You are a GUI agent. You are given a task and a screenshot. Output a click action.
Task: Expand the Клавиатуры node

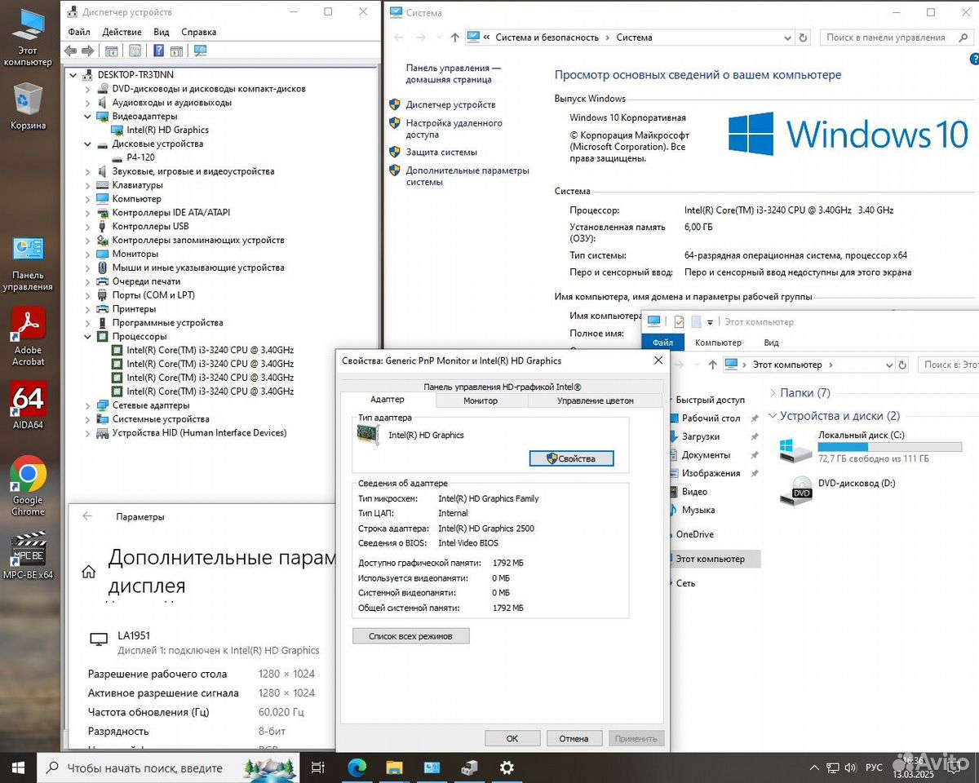click(88, 185)
